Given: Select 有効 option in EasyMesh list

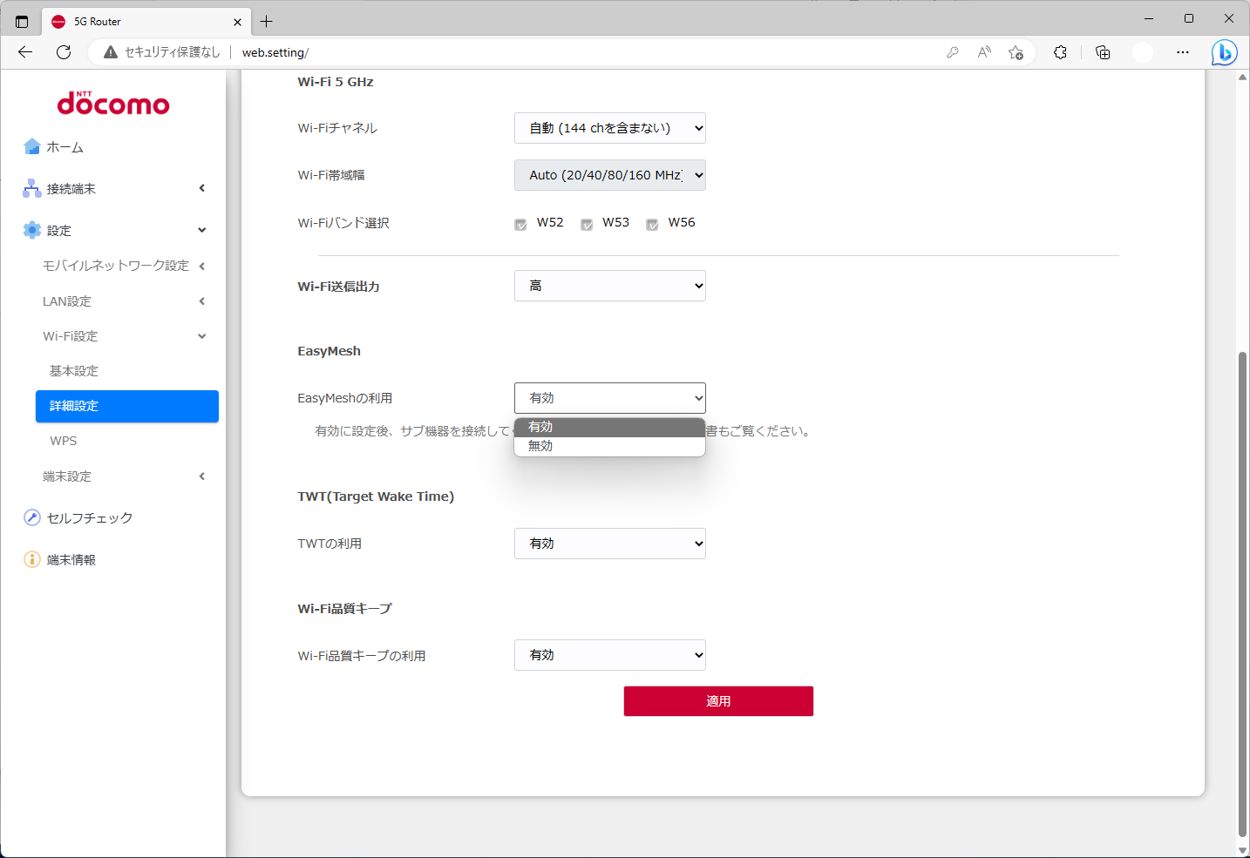Looking at the screenshot, I should coord(609,427).
